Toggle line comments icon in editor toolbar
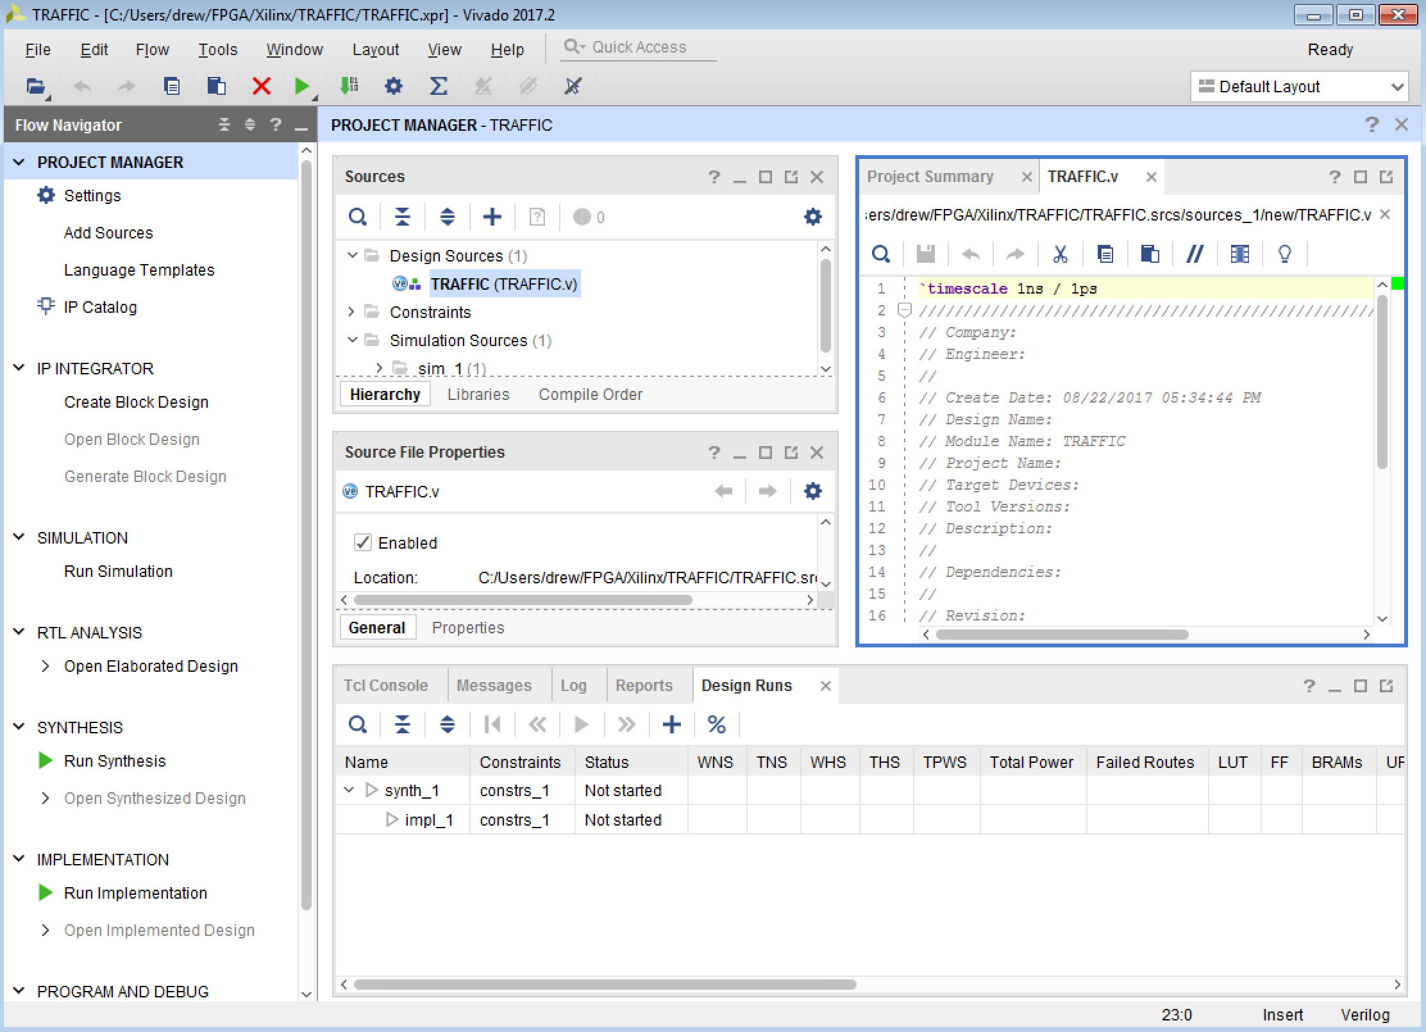1426x1032 pixels. click(1195, 254)
